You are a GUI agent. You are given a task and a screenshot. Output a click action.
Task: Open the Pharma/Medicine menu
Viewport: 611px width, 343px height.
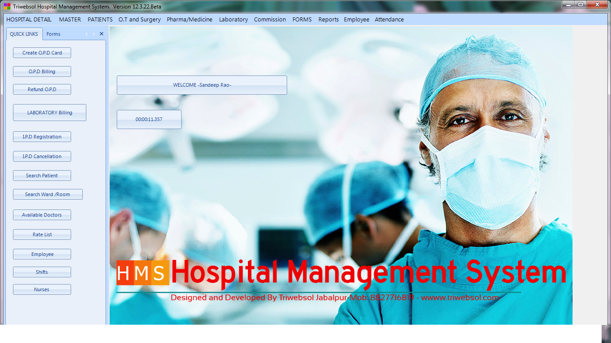[190, 19]
